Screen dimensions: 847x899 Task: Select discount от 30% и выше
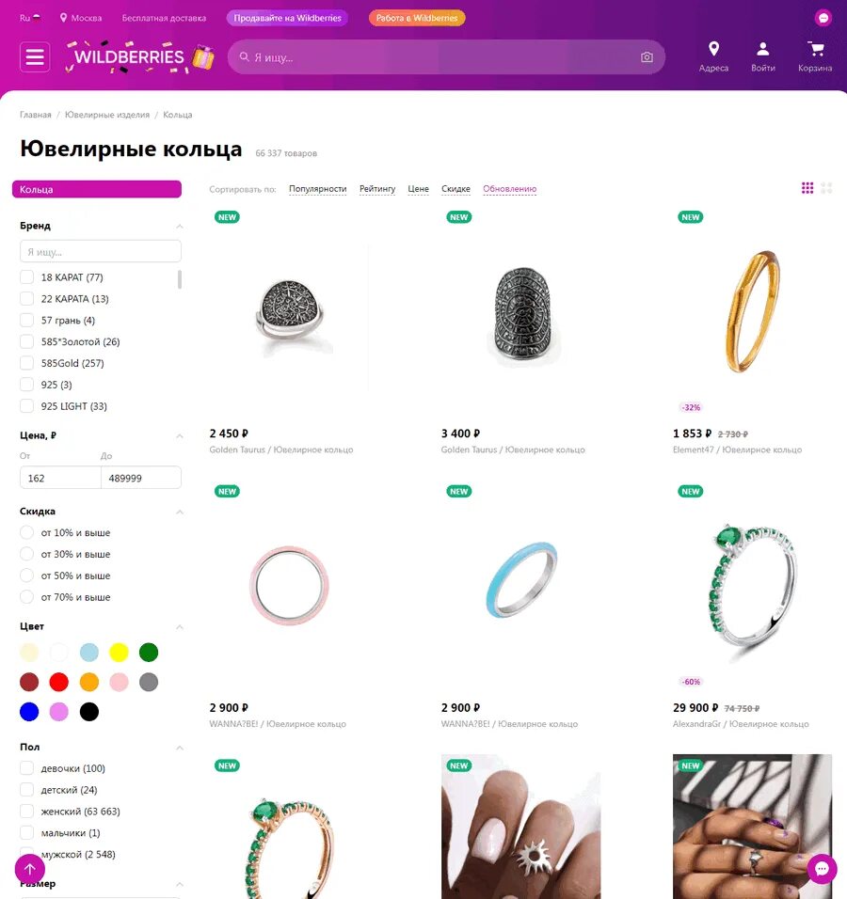point(27,554)
